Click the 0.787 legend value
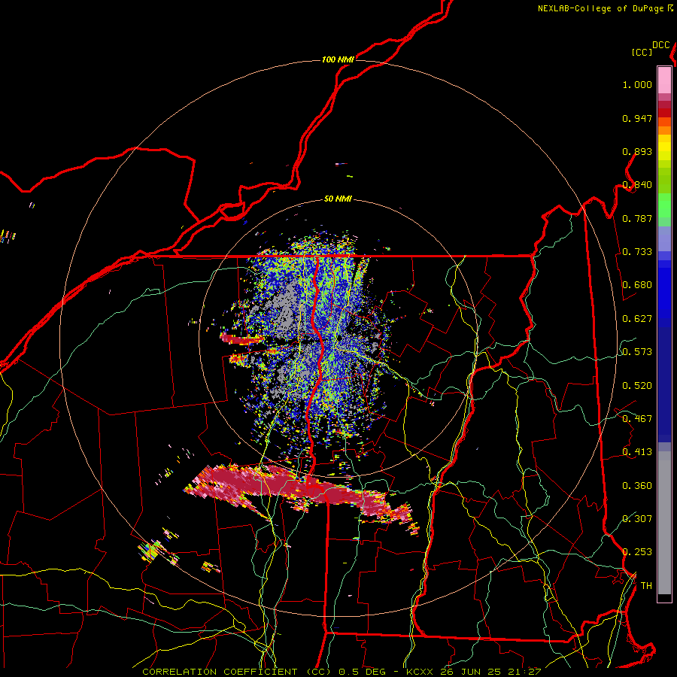Screen dimensions: 677x677 [x=637, y=218]
